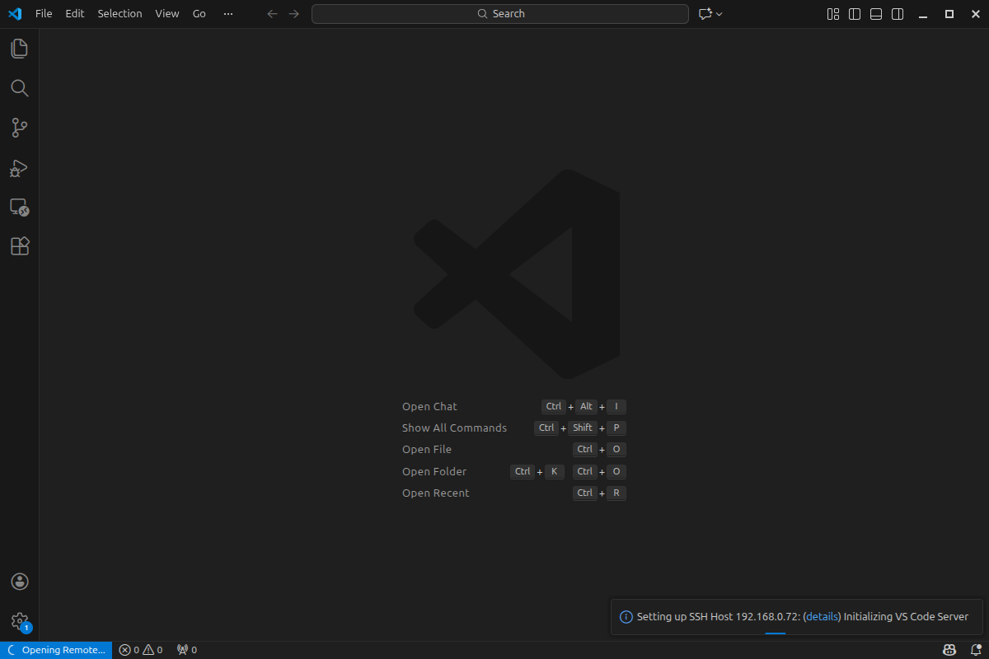Open the Source Control view
This screenshot has width=989, height=659.
(x=20, y=128)
